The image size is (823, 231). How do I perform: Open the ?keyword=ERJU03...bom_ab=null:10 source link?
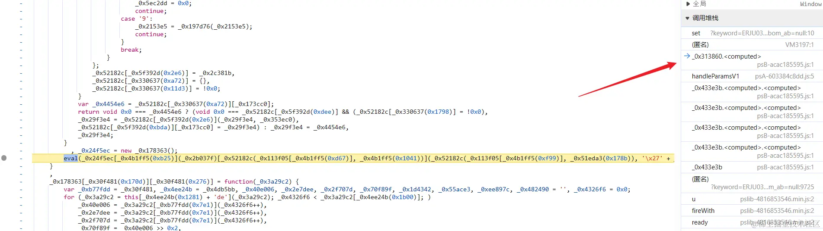pos(762,33)
